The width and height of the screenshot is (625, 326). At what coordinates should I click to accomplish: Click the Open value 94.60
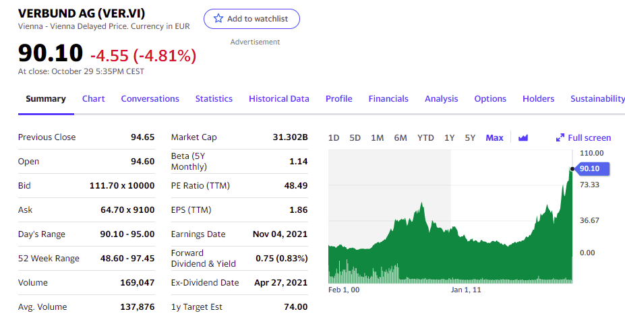pos(142,161)
